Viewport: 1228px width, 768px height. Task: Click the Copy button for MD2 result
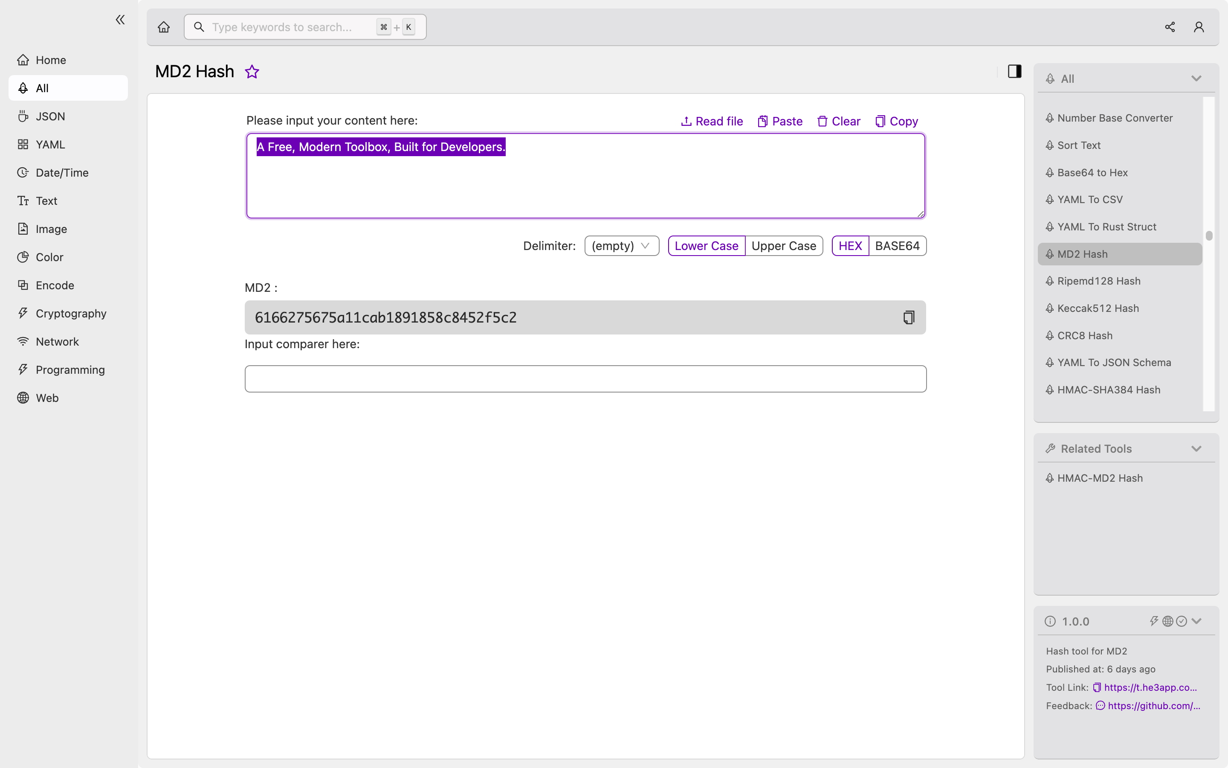tap(909, 317)
